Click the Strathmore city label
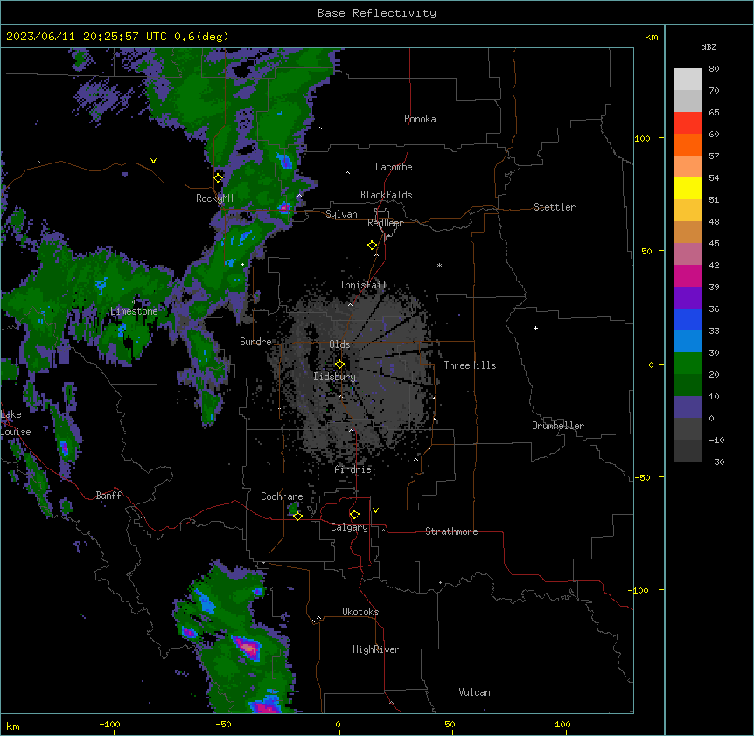Viewport: 754px width, 736px height. pos(451,531)
